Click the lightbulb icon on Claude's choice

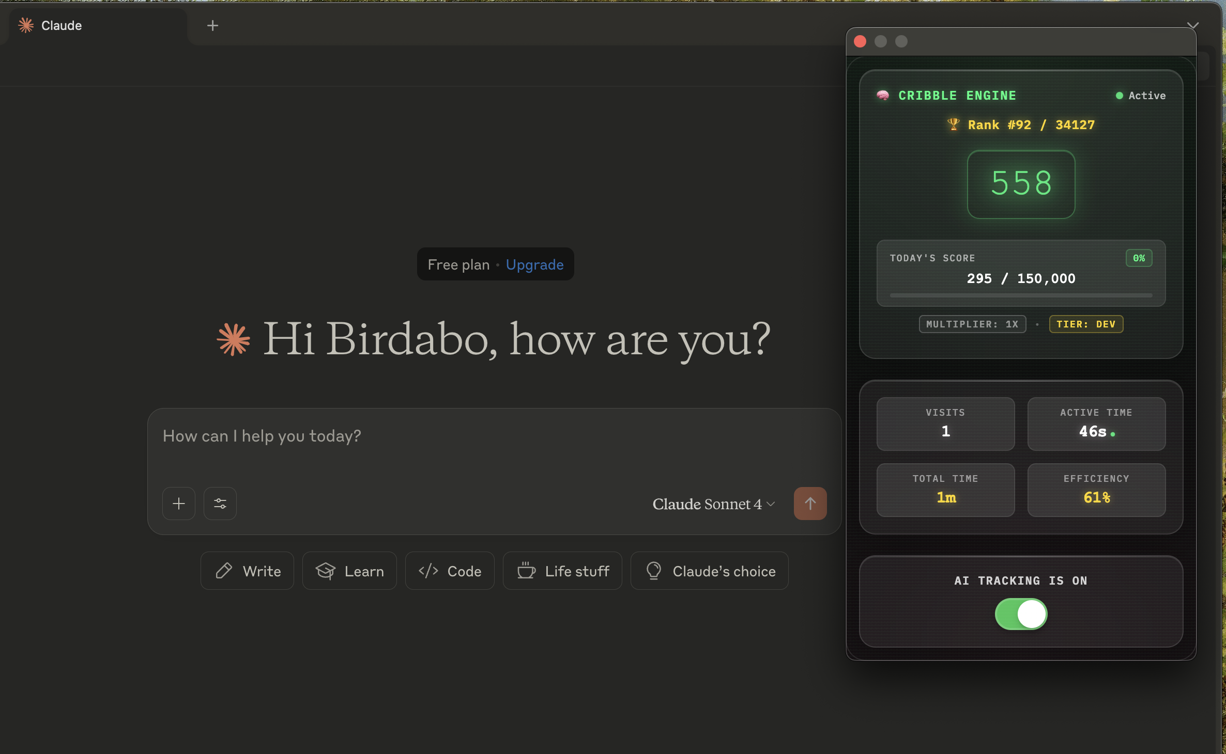(x=654, y=570)
